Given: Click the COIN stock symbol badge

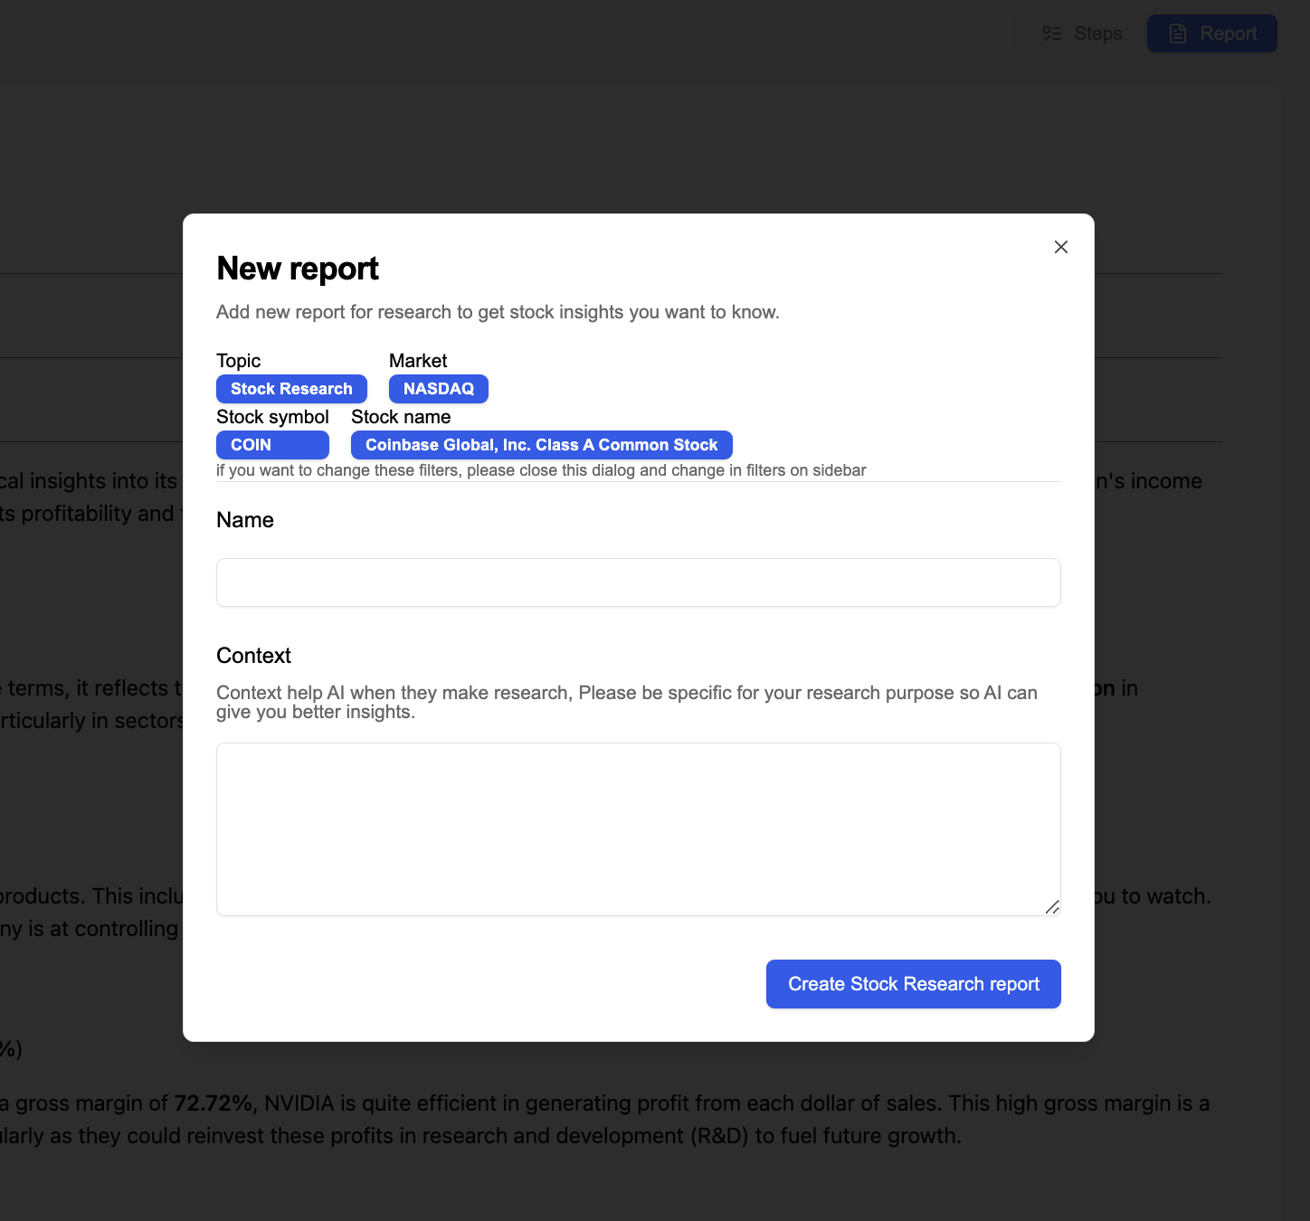Looking at the screenshot, I should (x=272, y=445).
